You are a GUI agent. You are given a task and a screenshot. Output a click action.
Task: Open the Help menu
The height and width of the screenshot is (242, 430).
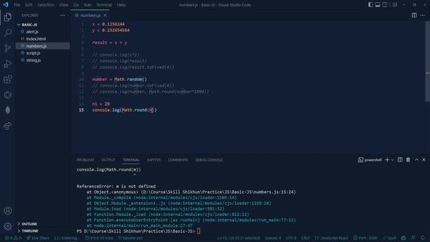(x=121, y=5)
